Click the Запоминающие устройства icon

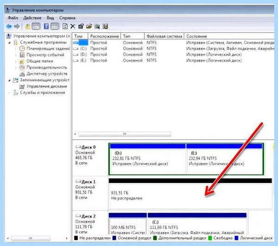click(16, 80)
